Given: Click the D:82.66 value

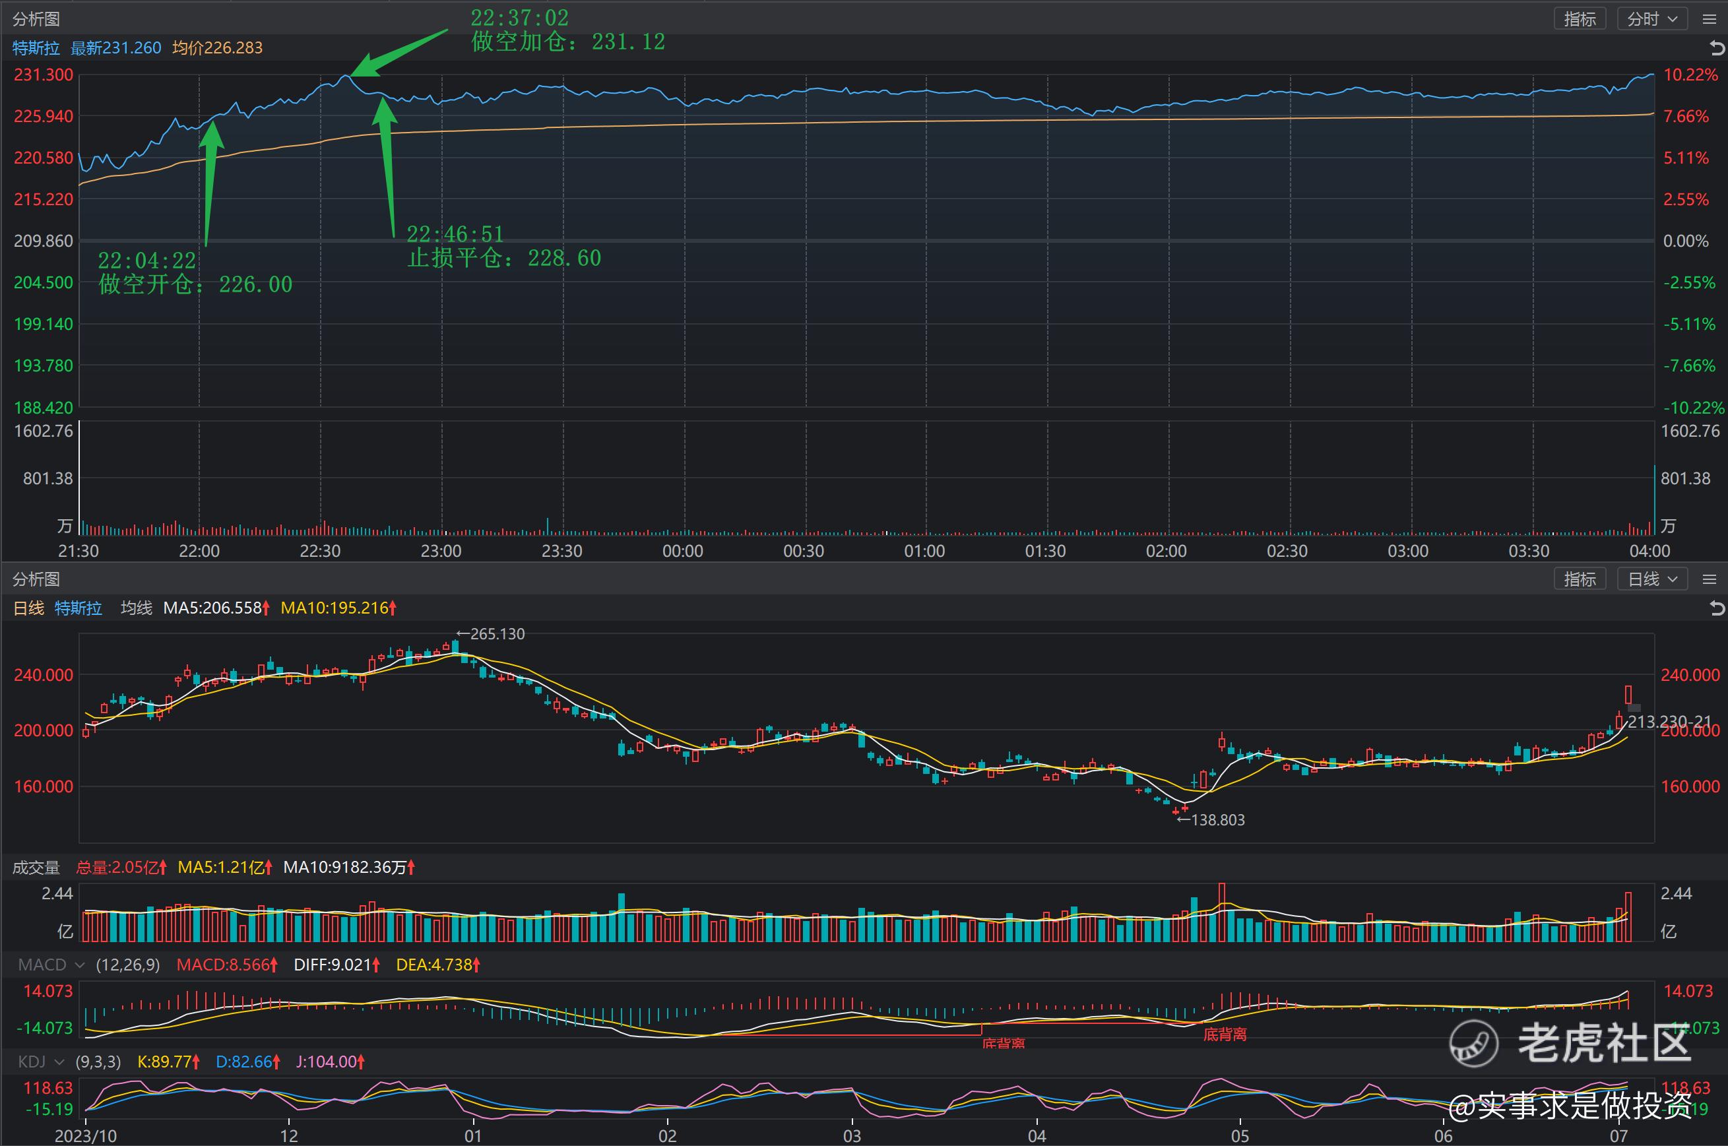Looking at the screenshot, I should coord(249,1061).
